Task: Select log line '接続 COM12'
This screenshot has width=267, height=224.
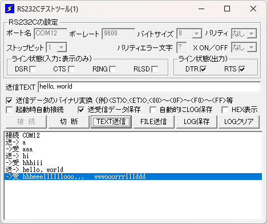Action: click(x=133, y=135)
